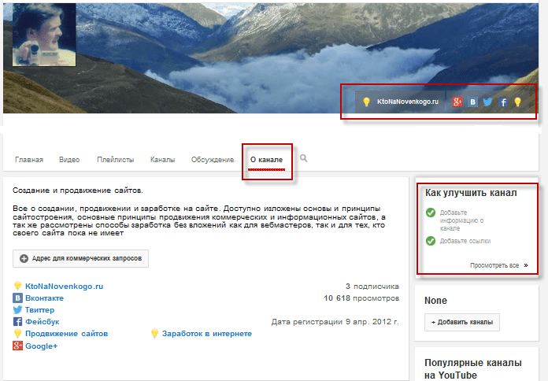This screenshot has width=548, height=381.
Task: Open the Каналы tab
Action: click(x=162, y=160)
